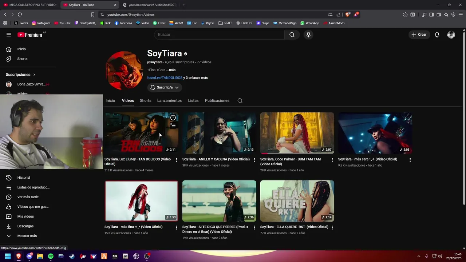Open options for más fina video
This screenshot has height=262, width=466.
pyautogui.click(x=176, y=227)
